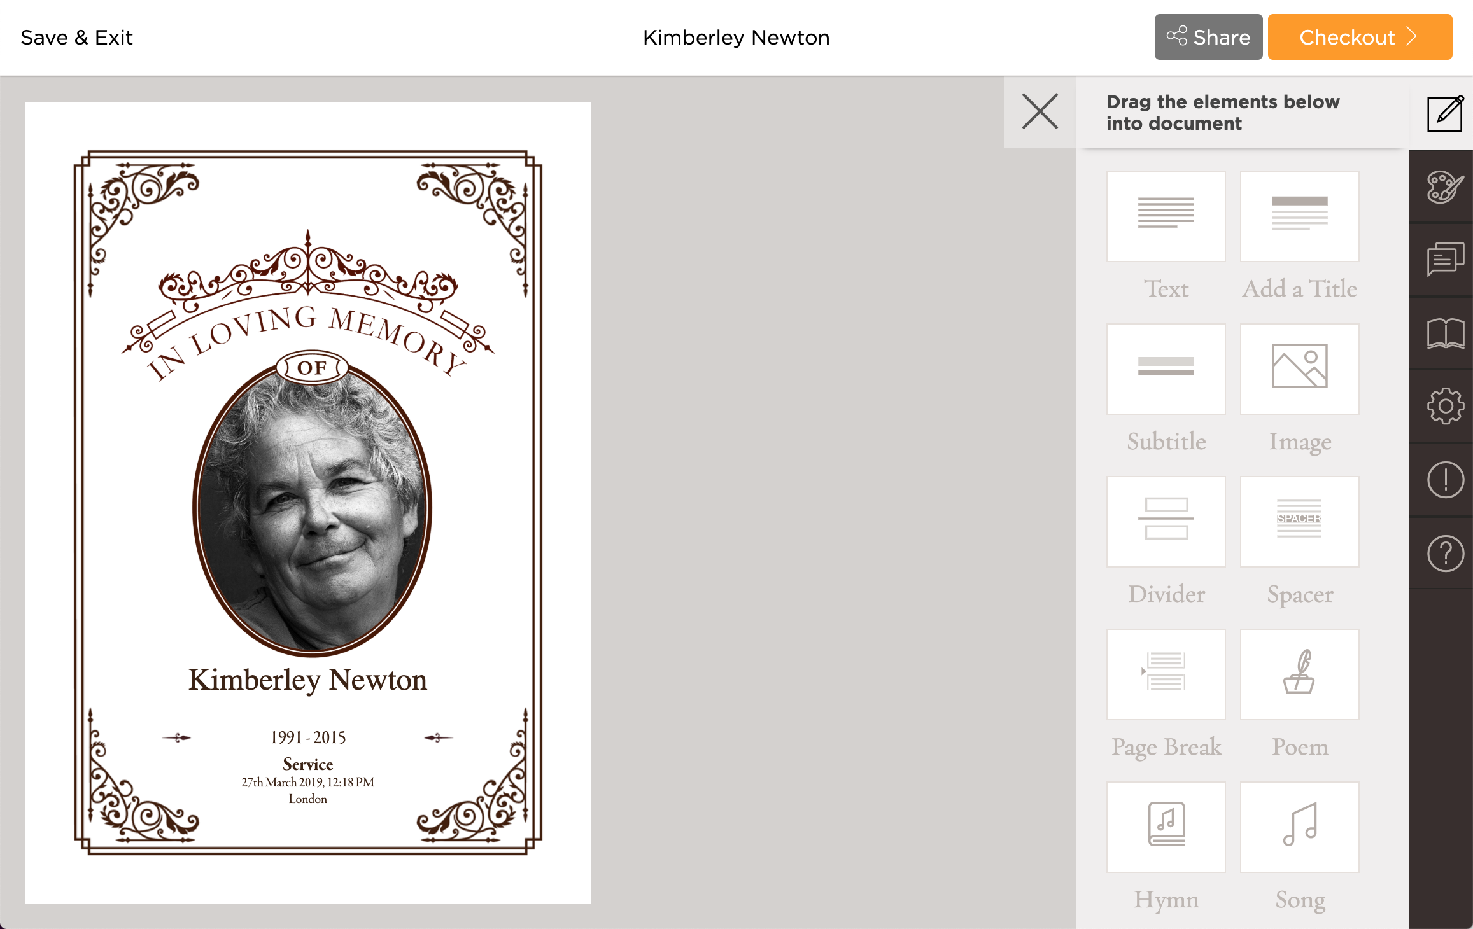
Task: Select the Add a Title element
Action: 1299,216
